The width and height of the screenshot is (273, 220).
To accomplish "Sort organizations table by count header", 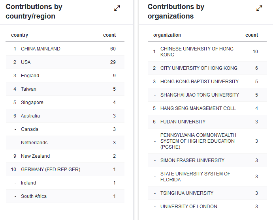I will point(252,35).
